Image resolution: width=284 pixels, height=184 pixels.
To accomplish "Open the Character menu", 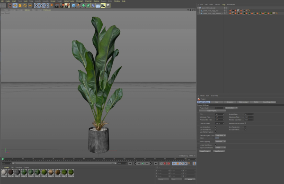I will [88, 1].
